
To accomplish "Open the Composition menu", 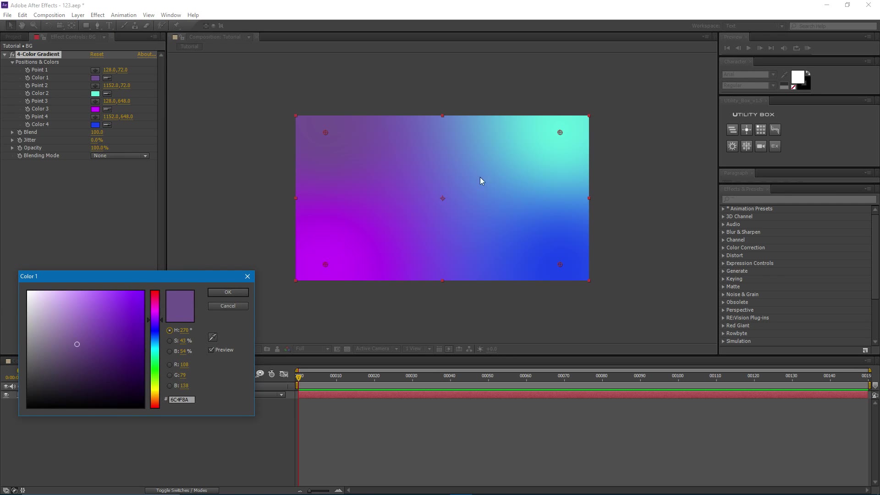I will coord(49,15).
